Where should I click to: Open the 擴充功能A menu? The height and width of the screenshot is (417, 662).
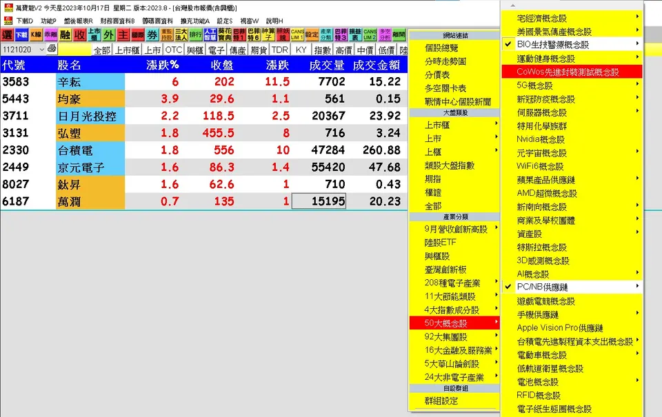[194, 21]
